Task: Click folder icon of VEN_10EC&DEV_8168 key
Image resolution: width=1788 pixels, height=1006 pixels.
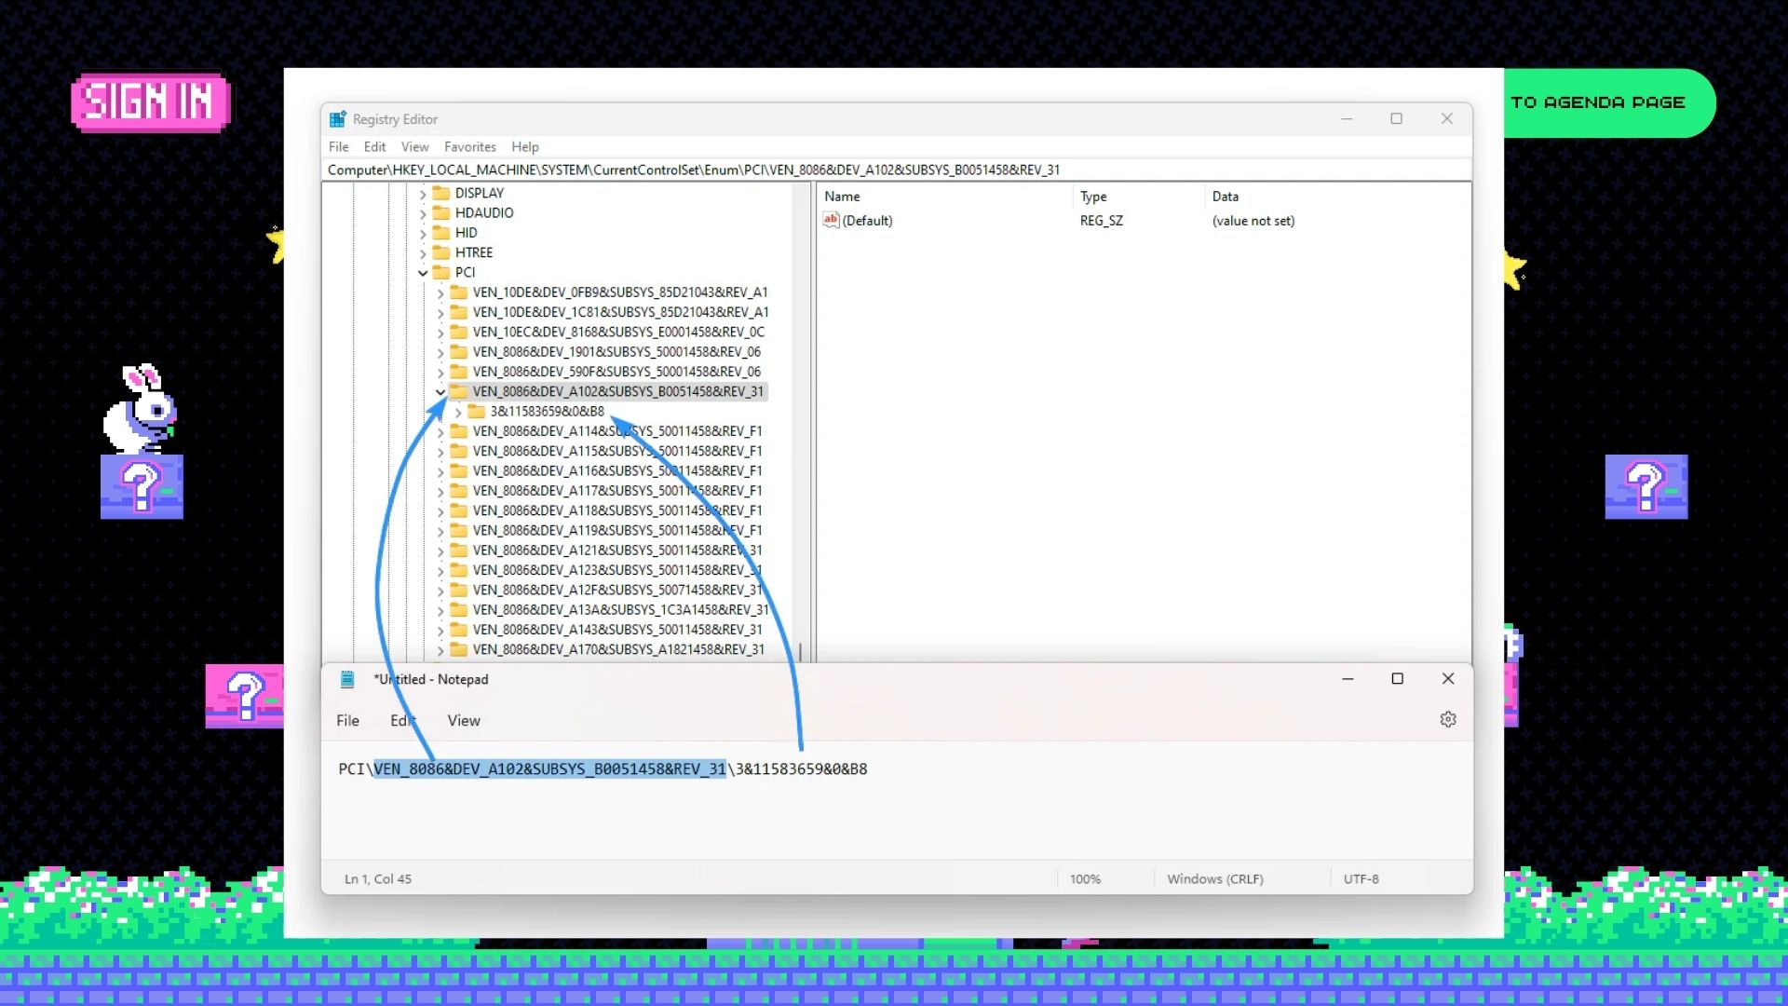Action: [x=459, y=332]
